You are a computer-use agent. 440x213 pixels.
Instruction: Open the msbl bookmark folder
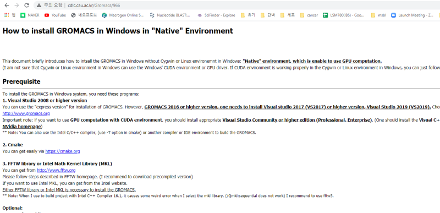[x=378, y=15]
